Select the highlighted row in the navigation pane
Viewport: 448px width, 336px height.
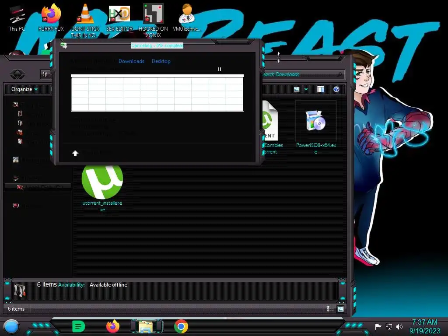[x=38, y=187]
